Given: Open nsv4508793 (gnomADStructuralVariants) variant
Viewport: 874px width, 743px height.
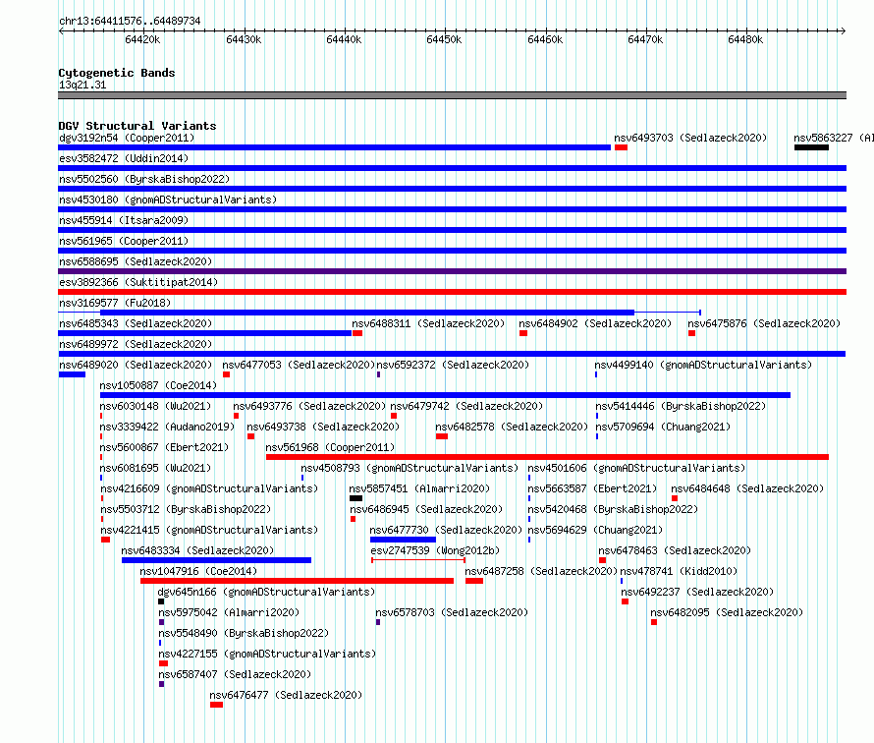Looking at the screenshot, I should (410, 468).
